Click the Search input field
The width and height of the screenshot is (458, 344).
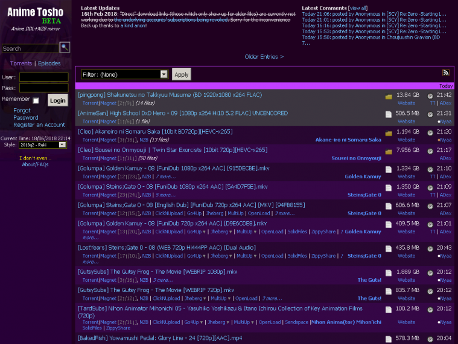(x=30, y=48)
